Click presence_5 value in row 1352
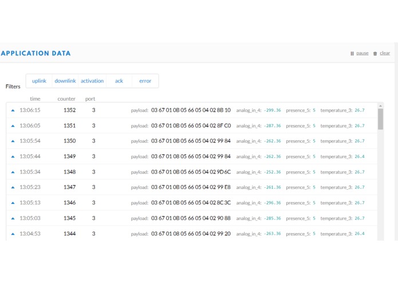The width and height of the screenshot is (398, 283). click(x=314, y=111)
